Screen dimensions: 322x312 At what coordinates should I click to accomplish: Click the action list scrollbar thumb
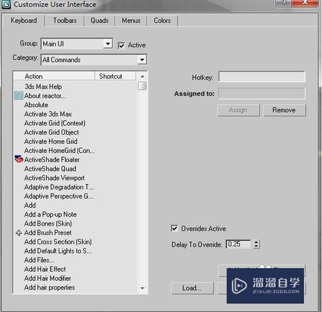(142, 86)
